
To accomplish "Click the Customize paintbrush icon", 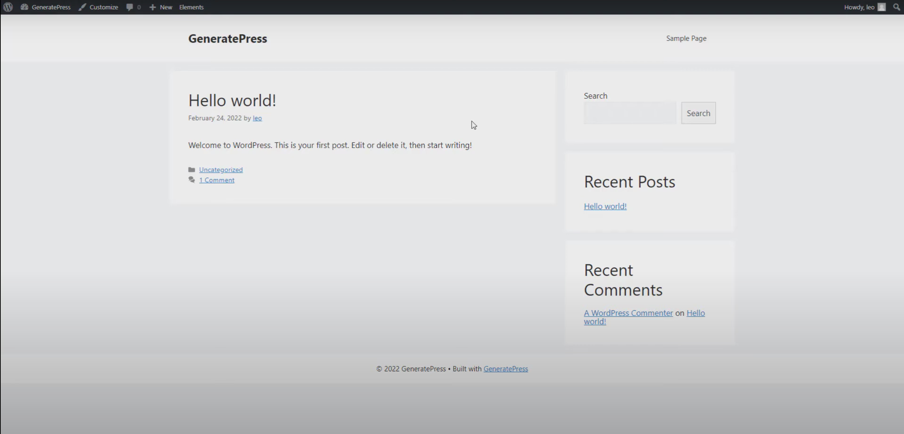I will tap(82, 7).
